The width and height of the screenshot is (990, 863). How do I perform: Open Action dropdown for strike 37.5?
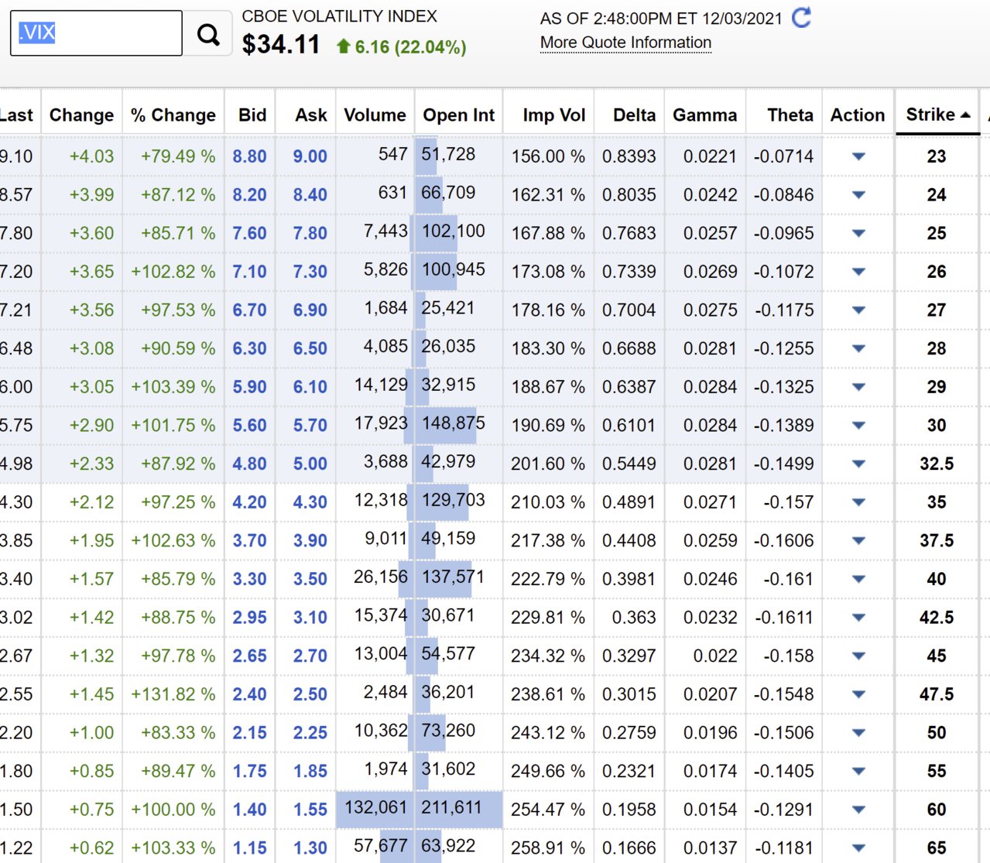(858, 540)
